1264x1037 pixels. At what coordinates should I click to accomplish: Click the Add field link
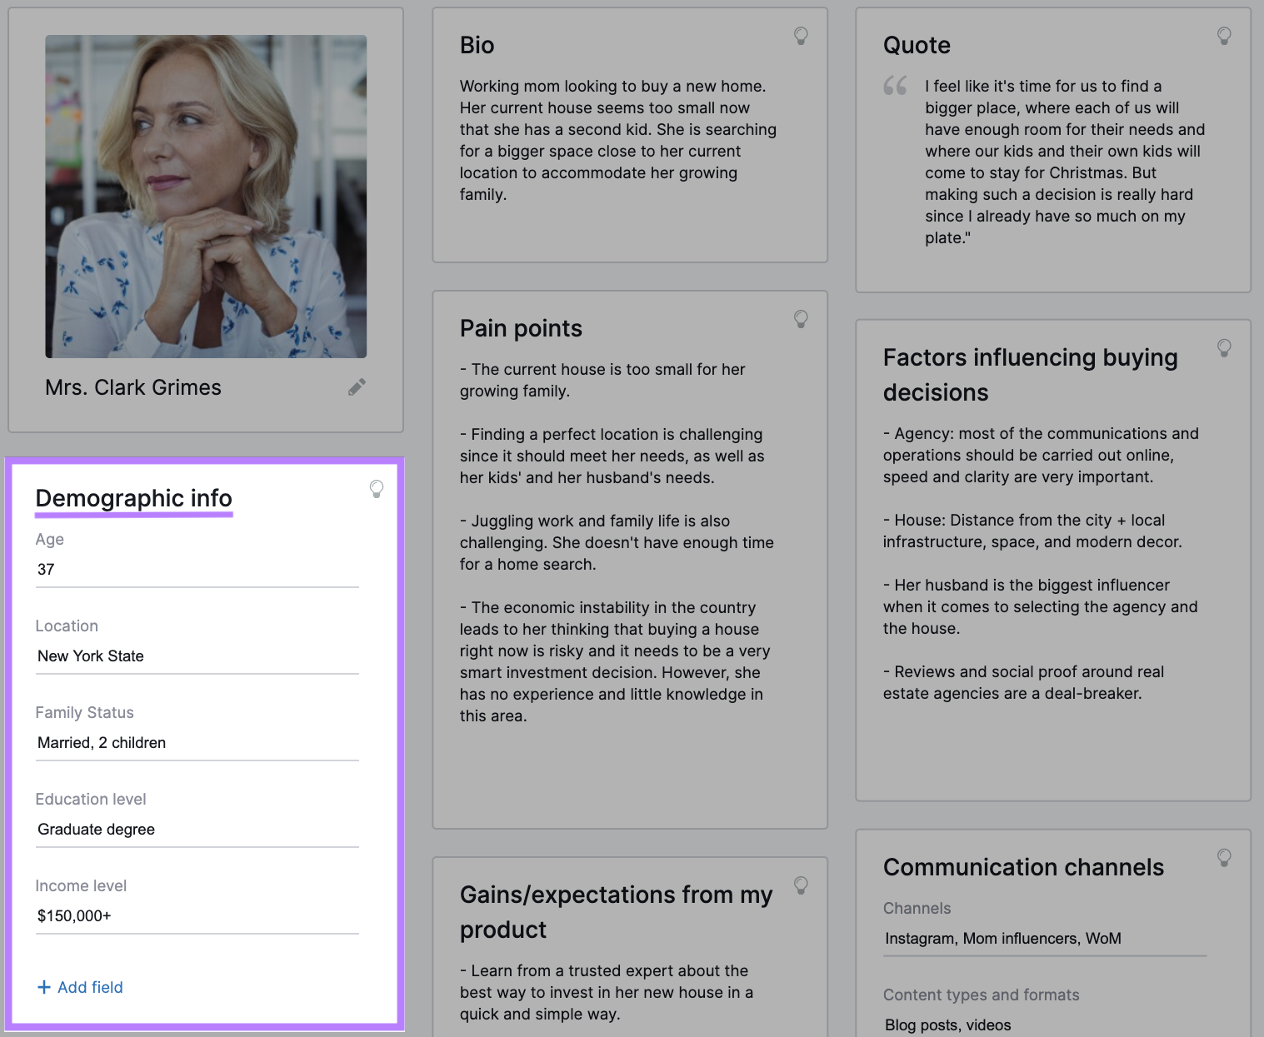click(x=79, y=987)
